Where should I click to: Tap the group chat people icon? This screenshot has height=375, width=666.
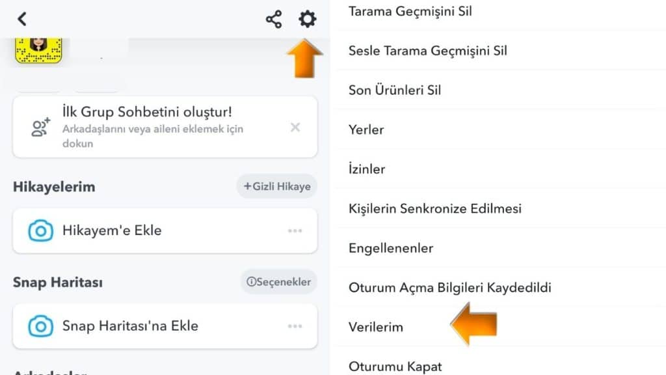pos(41,128)
